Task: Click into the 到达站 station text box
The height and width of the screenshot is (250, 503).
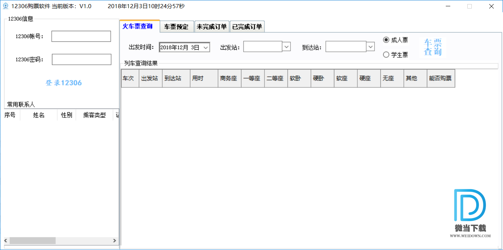Action: click(x=346, y=46)
